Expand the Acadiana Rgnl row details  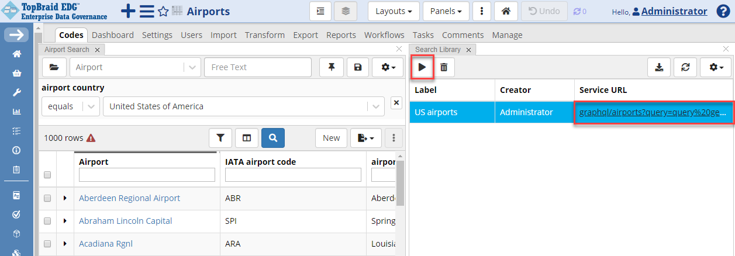coord(65,244)
